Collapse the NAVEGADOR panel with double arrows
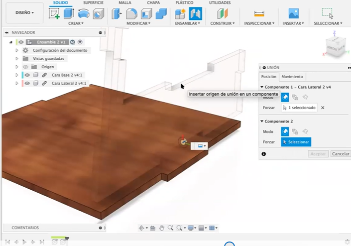This screenshot has height=246, width=351. [6, 33]
